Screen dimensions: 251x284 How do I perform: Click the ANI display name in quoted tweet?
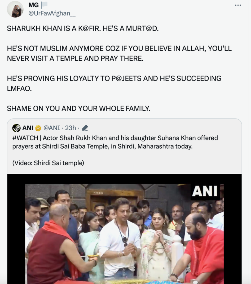tap(28, 128)
